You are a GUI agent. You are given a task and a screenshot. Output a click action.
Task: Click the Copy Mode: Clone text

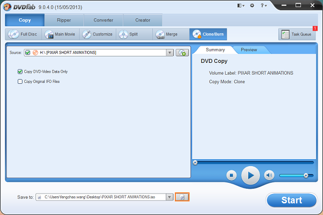pos(227,82)
